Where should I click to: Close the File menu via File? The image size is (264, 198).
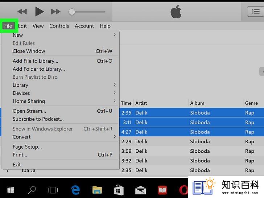pyautogui.click(x=8, y=26)
